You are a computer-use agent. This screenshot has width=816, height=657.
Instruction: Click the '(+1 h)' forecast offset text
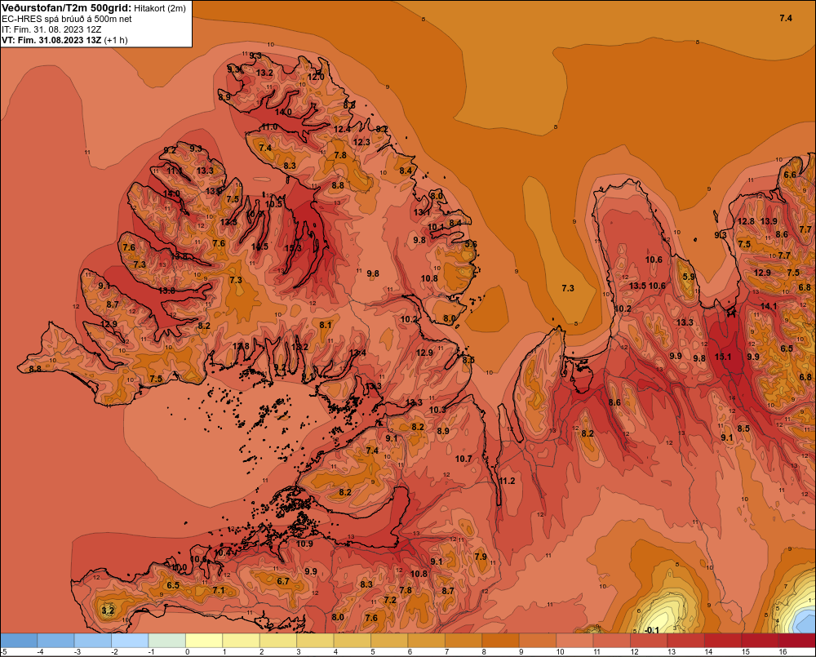click(116, 40)
